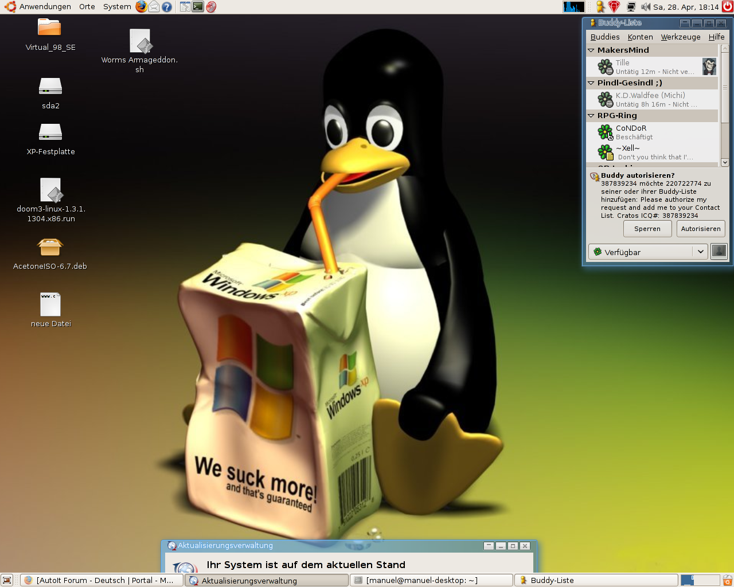
Task: Click the buddy list scroll down arrow
Action: click(725, 162)
